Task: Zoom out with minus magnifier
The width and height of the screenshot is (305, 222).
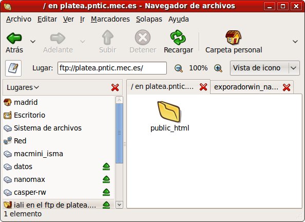Action: point(179,68)
